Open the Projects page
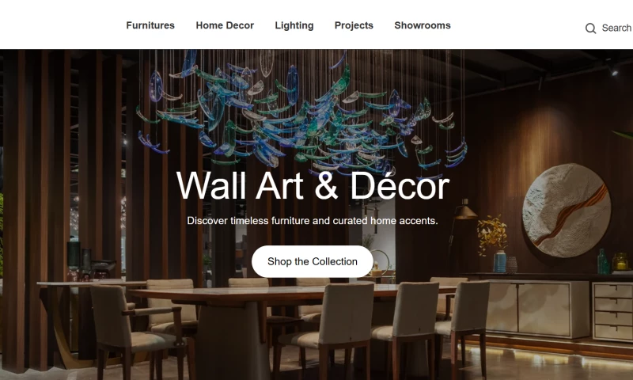Viewport: 633px width, 380px height. 354,25
